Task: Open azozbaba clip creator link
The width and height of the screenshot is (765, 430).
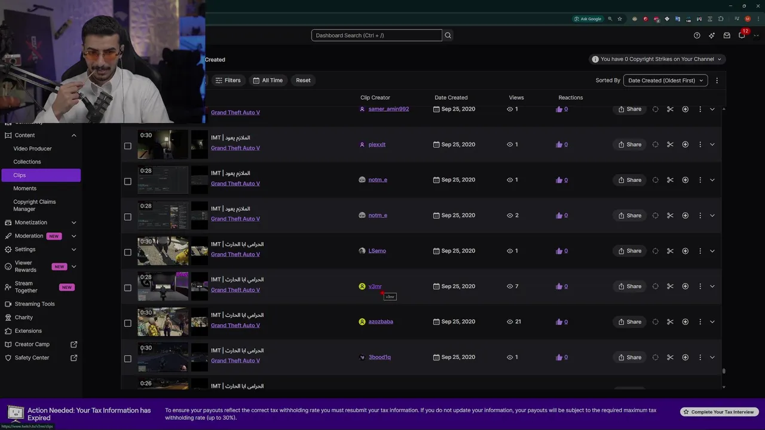Action: coord(381,322)
